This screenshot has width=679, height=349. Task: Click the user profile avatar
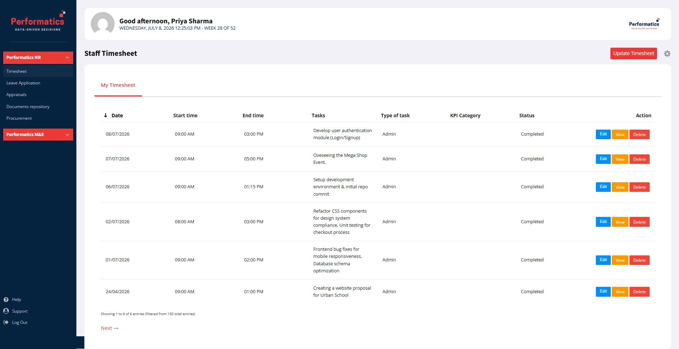pyautogui.click(x=103, y=24)
